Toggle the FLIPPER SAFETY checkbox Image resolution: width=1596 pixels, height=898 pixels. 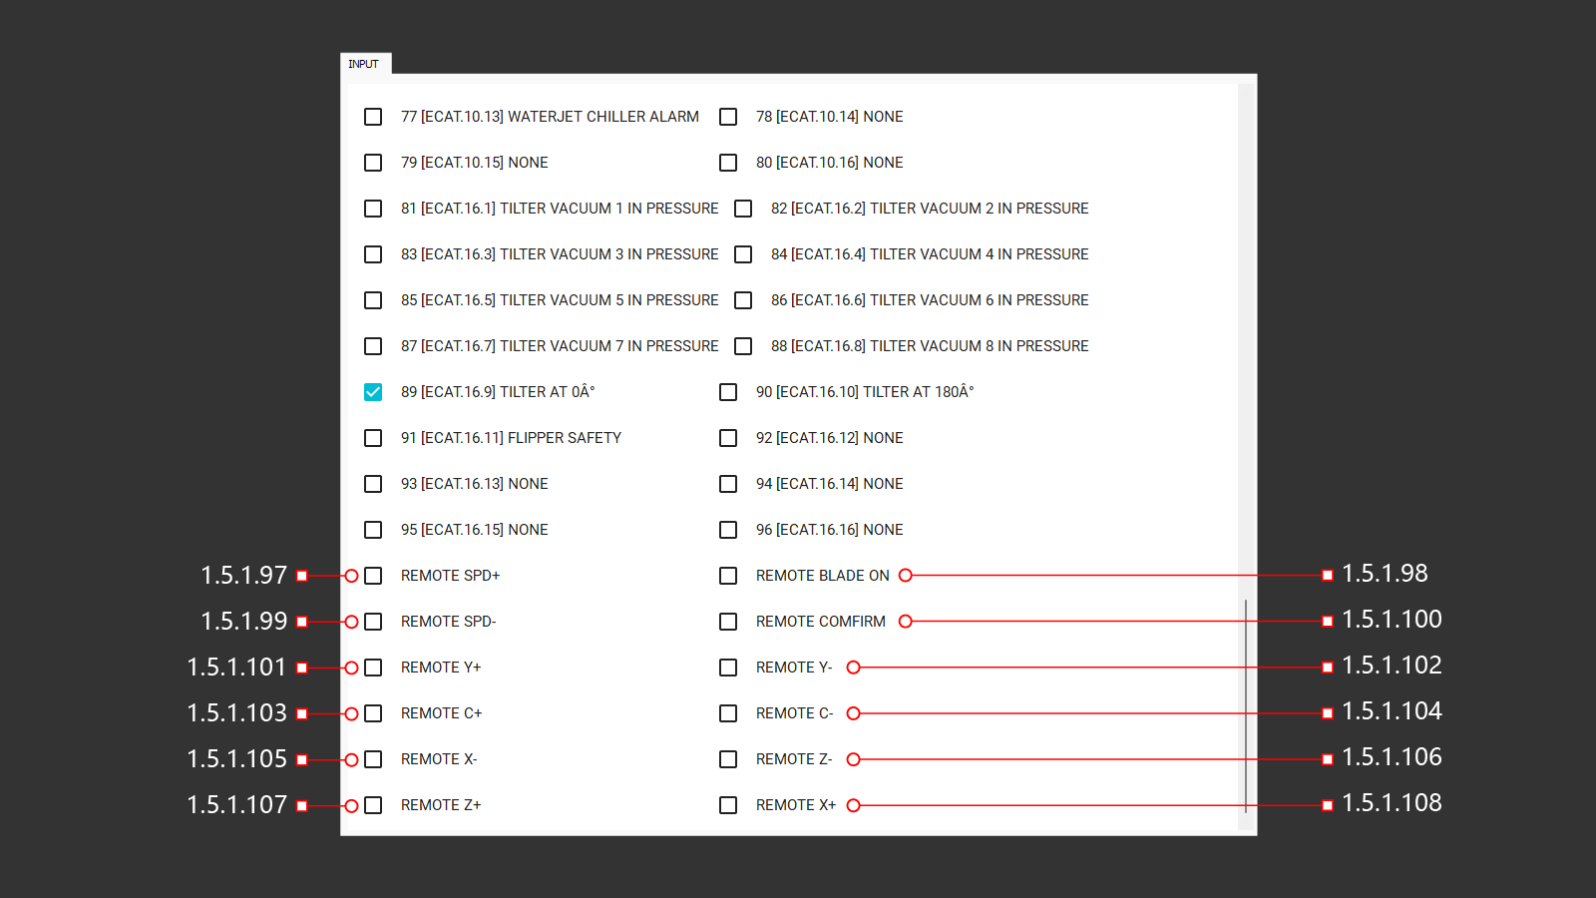[373, 438]
